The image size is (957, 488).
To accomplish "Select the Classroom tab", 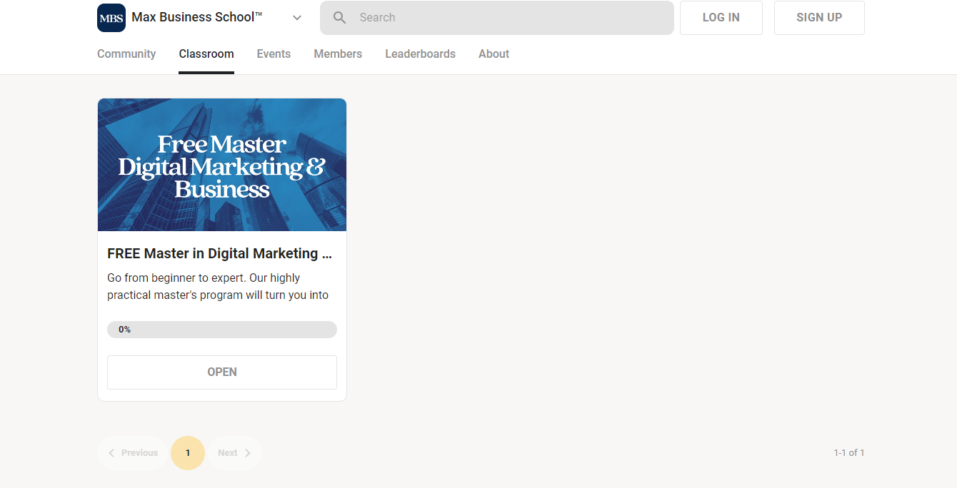I will click(206, 54).
